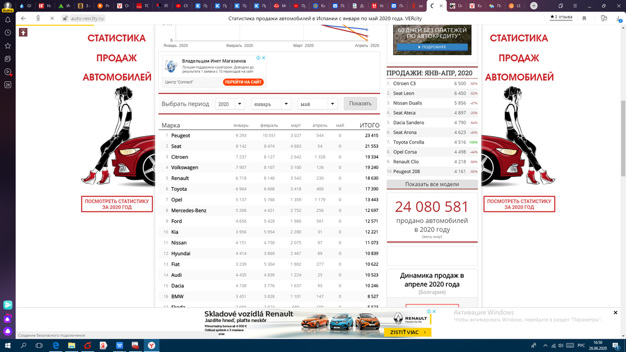Click 'Toyota Corolla' in the models list

click(x=408, y=142)
